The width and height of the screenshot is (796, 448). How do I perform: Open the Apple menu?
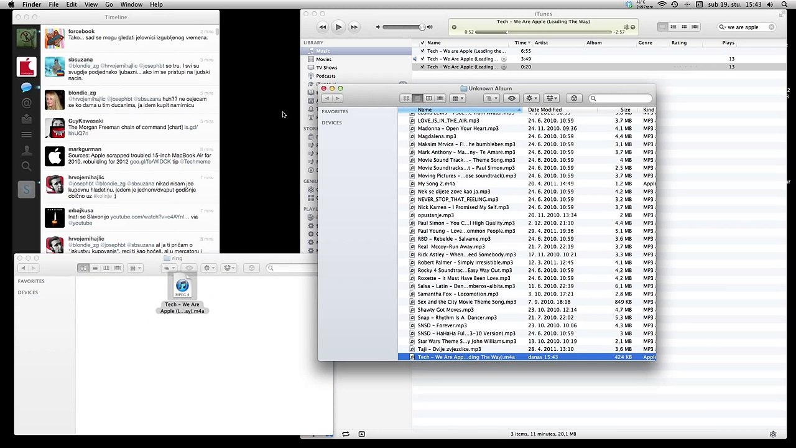pos(11,4)
